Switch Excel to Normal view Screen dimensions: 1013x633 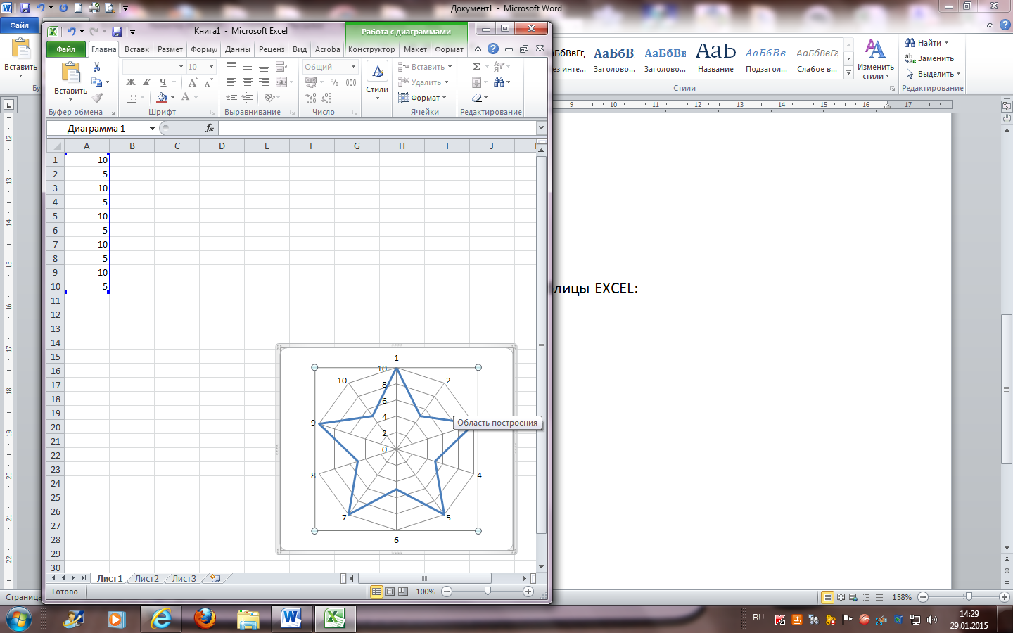pos(376,592)
